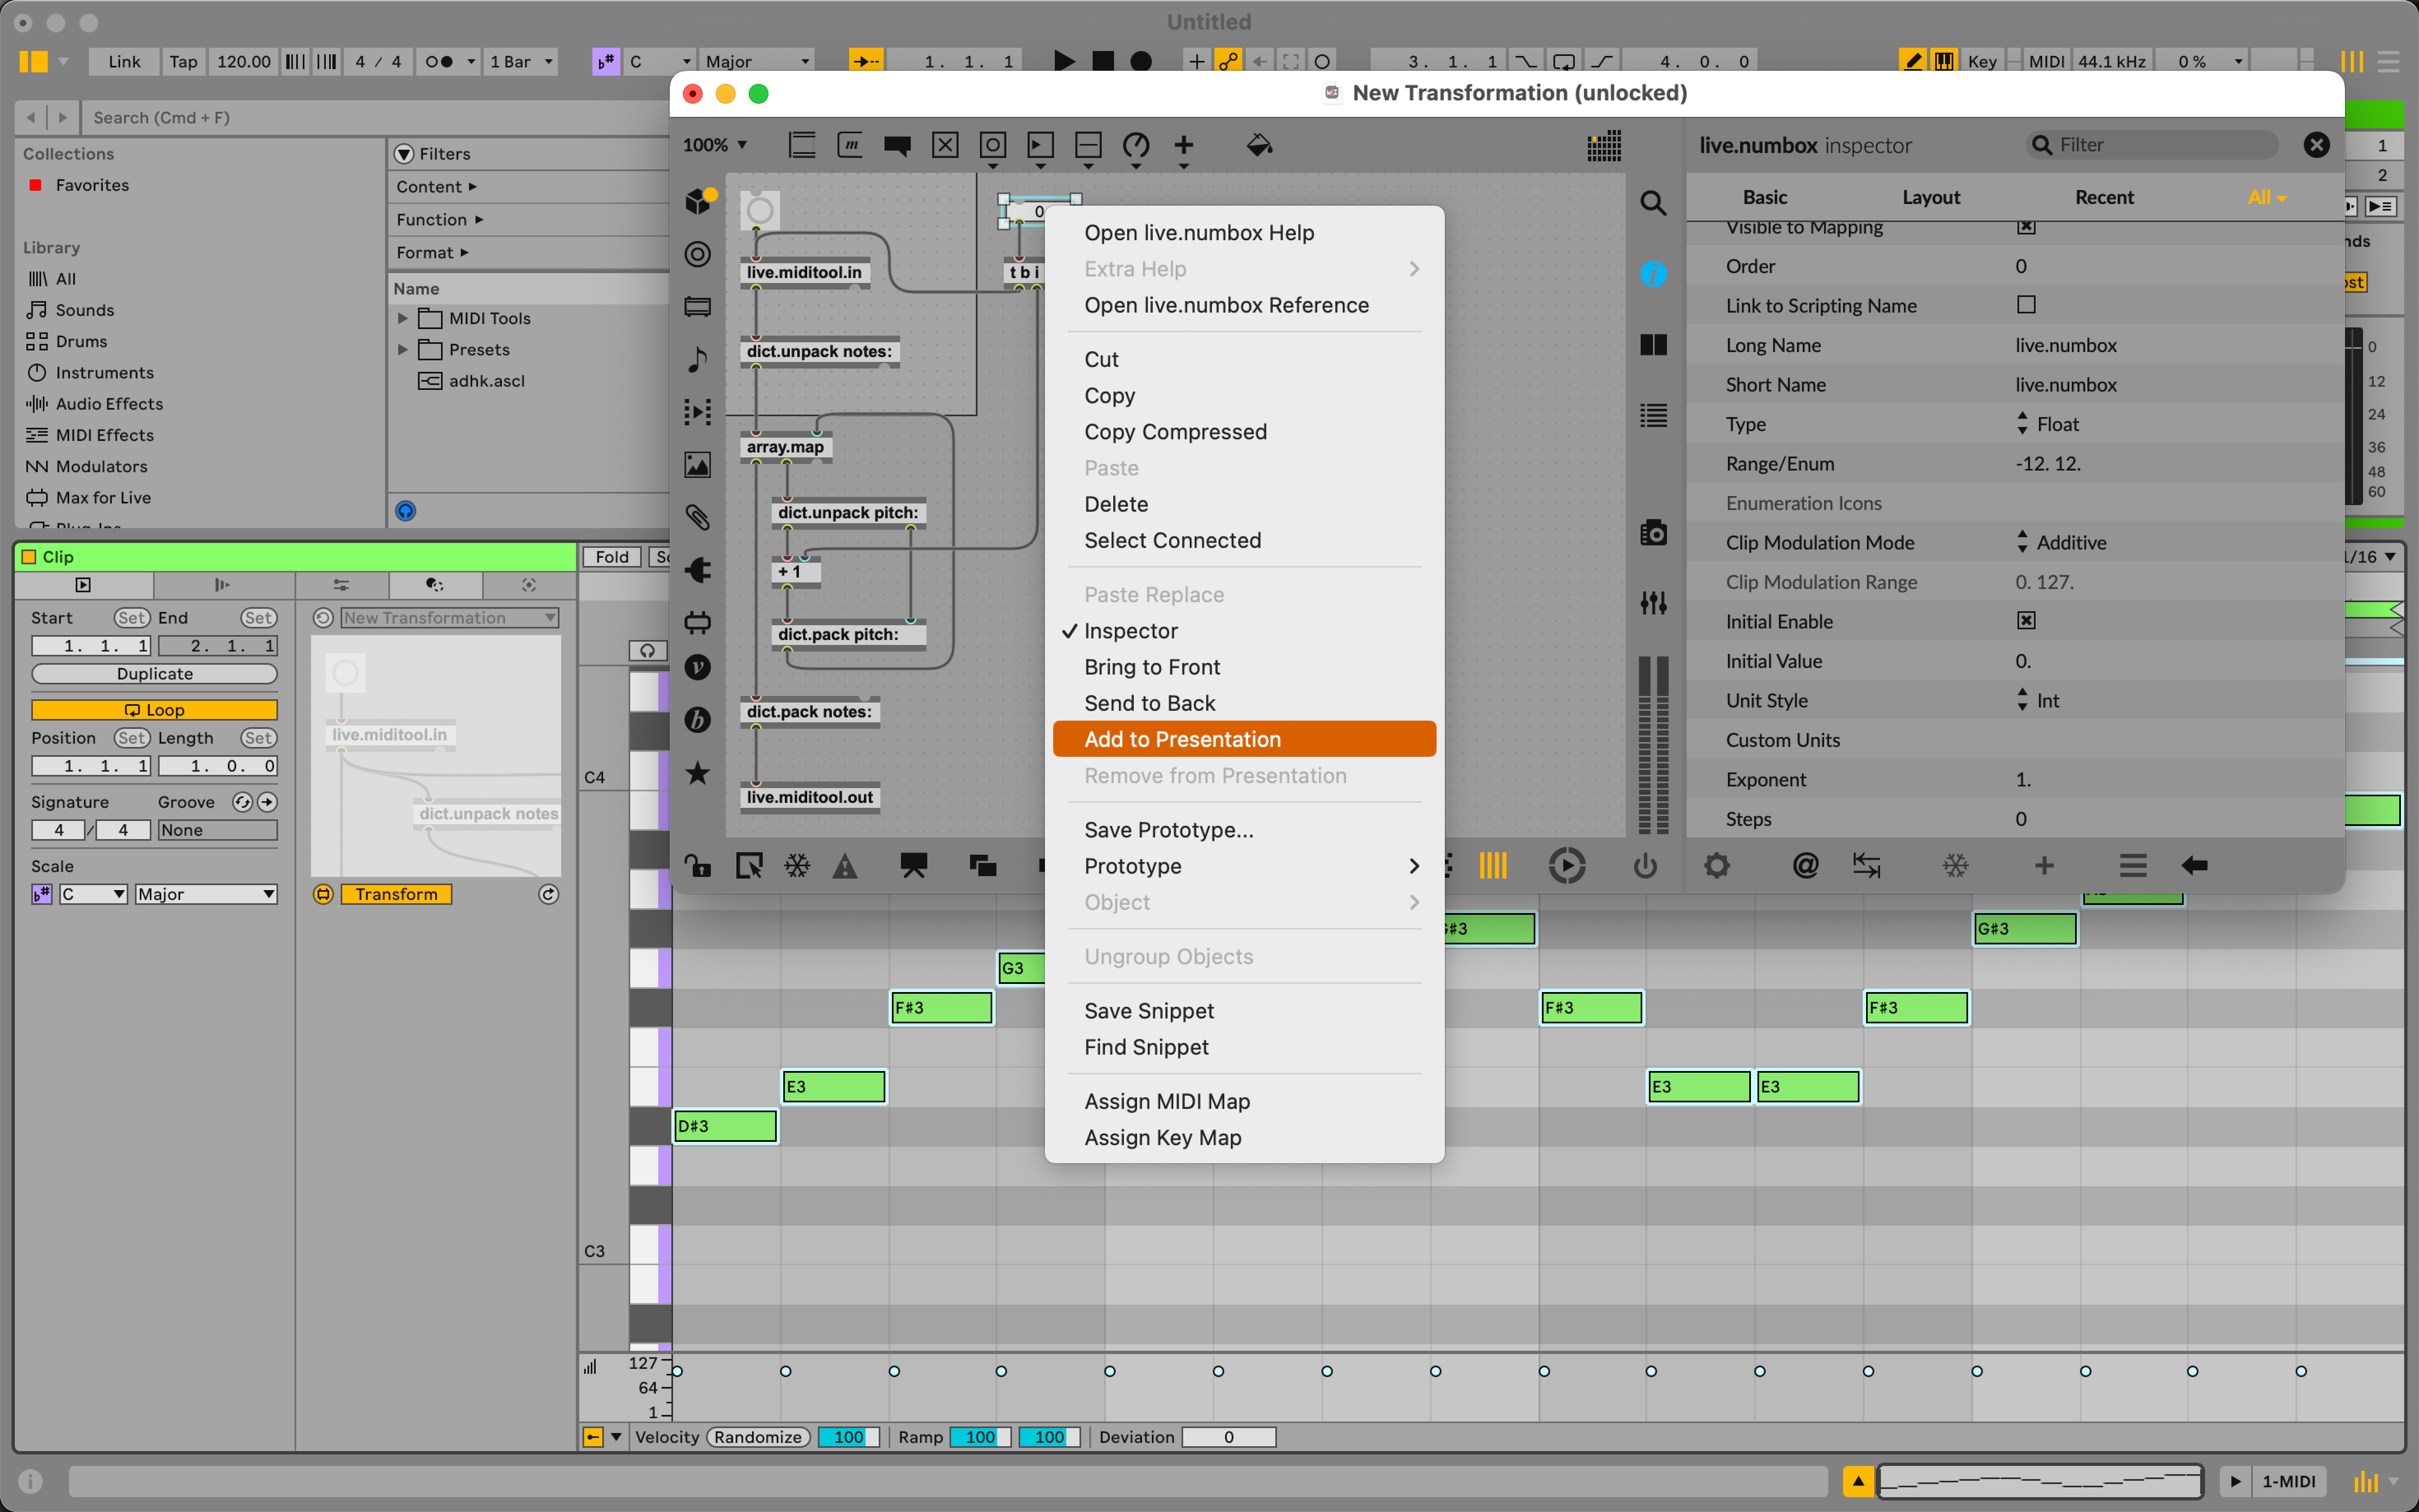Viewport: 2419px width, 1512px height.
Task: Show the grid calendar icon in toolbar
Action: coord(1604,146)
